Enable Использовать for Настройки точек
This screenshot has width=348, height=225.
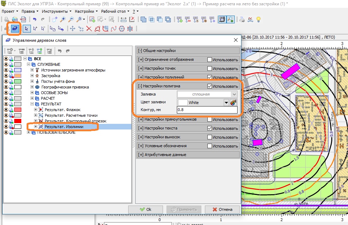210,68
